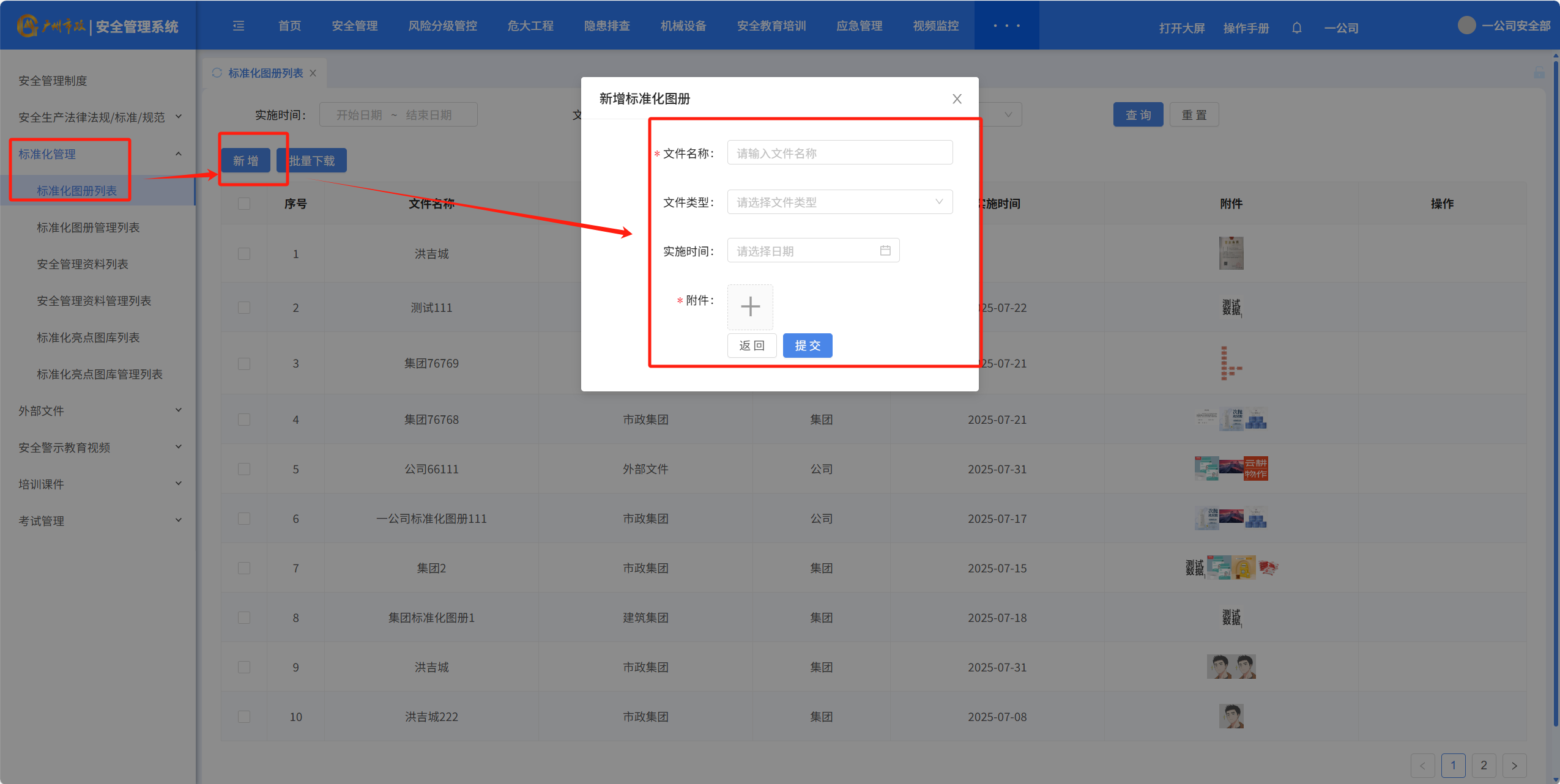Close the 标准化图册列表 tab with its X
Viewport: 1560px width, 784px height.
coord(313,73)
